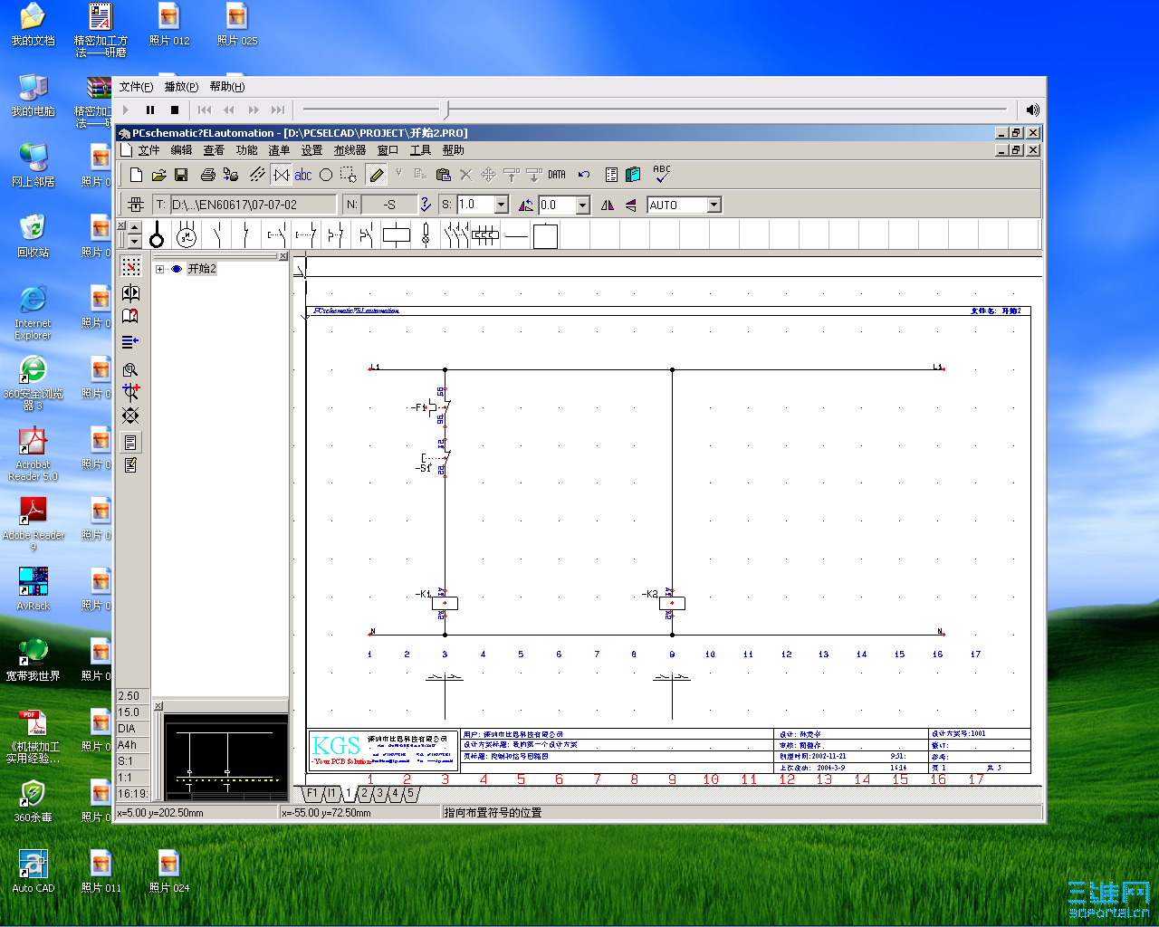Screen dimensions: 1159x927
Task: Switch to page tab 5
Action: (410, 794)
